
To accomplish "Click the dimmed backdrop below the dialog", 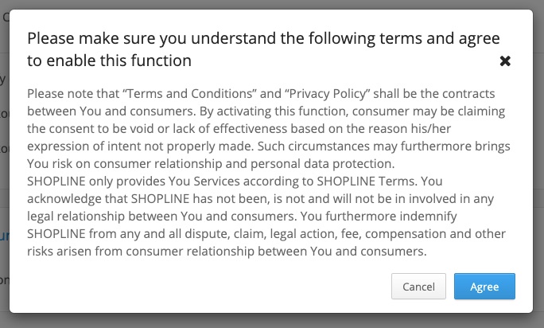I will [x=272, y=321].
